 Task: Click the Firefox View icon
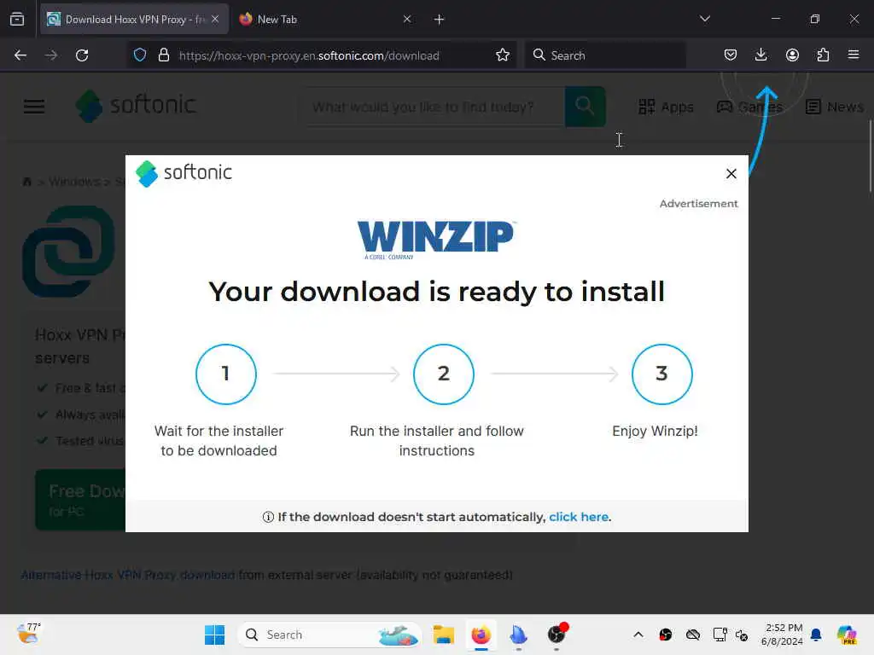tap(17, 19)
